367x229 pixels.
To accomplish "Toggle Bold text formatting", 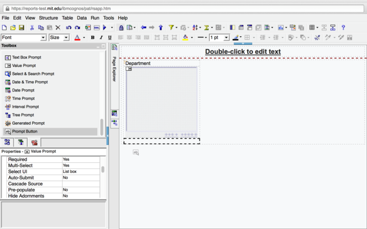I will pos(93,38).
